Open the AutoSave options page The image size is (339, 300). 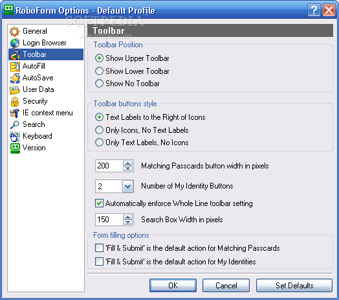tap(46, 78)
